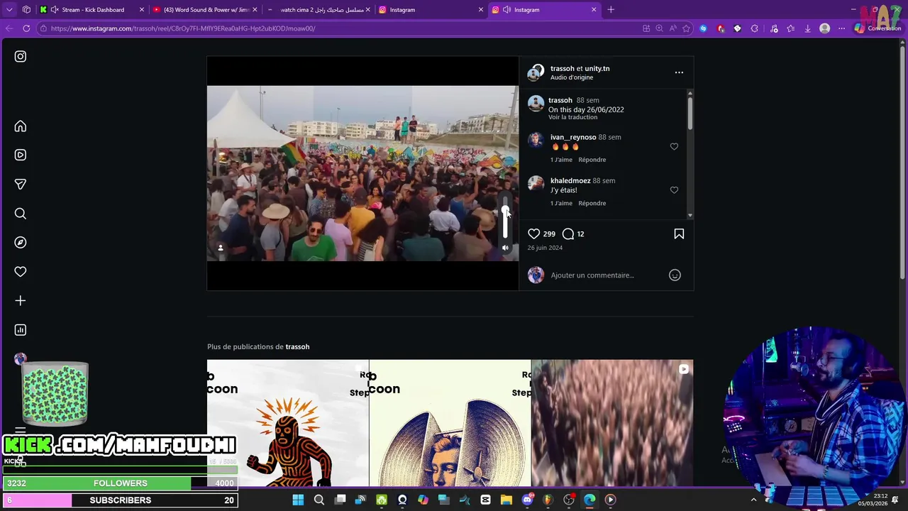Mute the reel using the speaker icon
This screenshot has width=908, height=511.
[x=505, y=248]
